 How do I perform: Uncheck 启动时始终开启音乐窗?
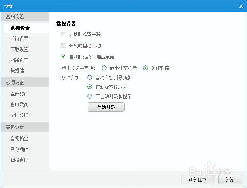[x=64, y=57]
